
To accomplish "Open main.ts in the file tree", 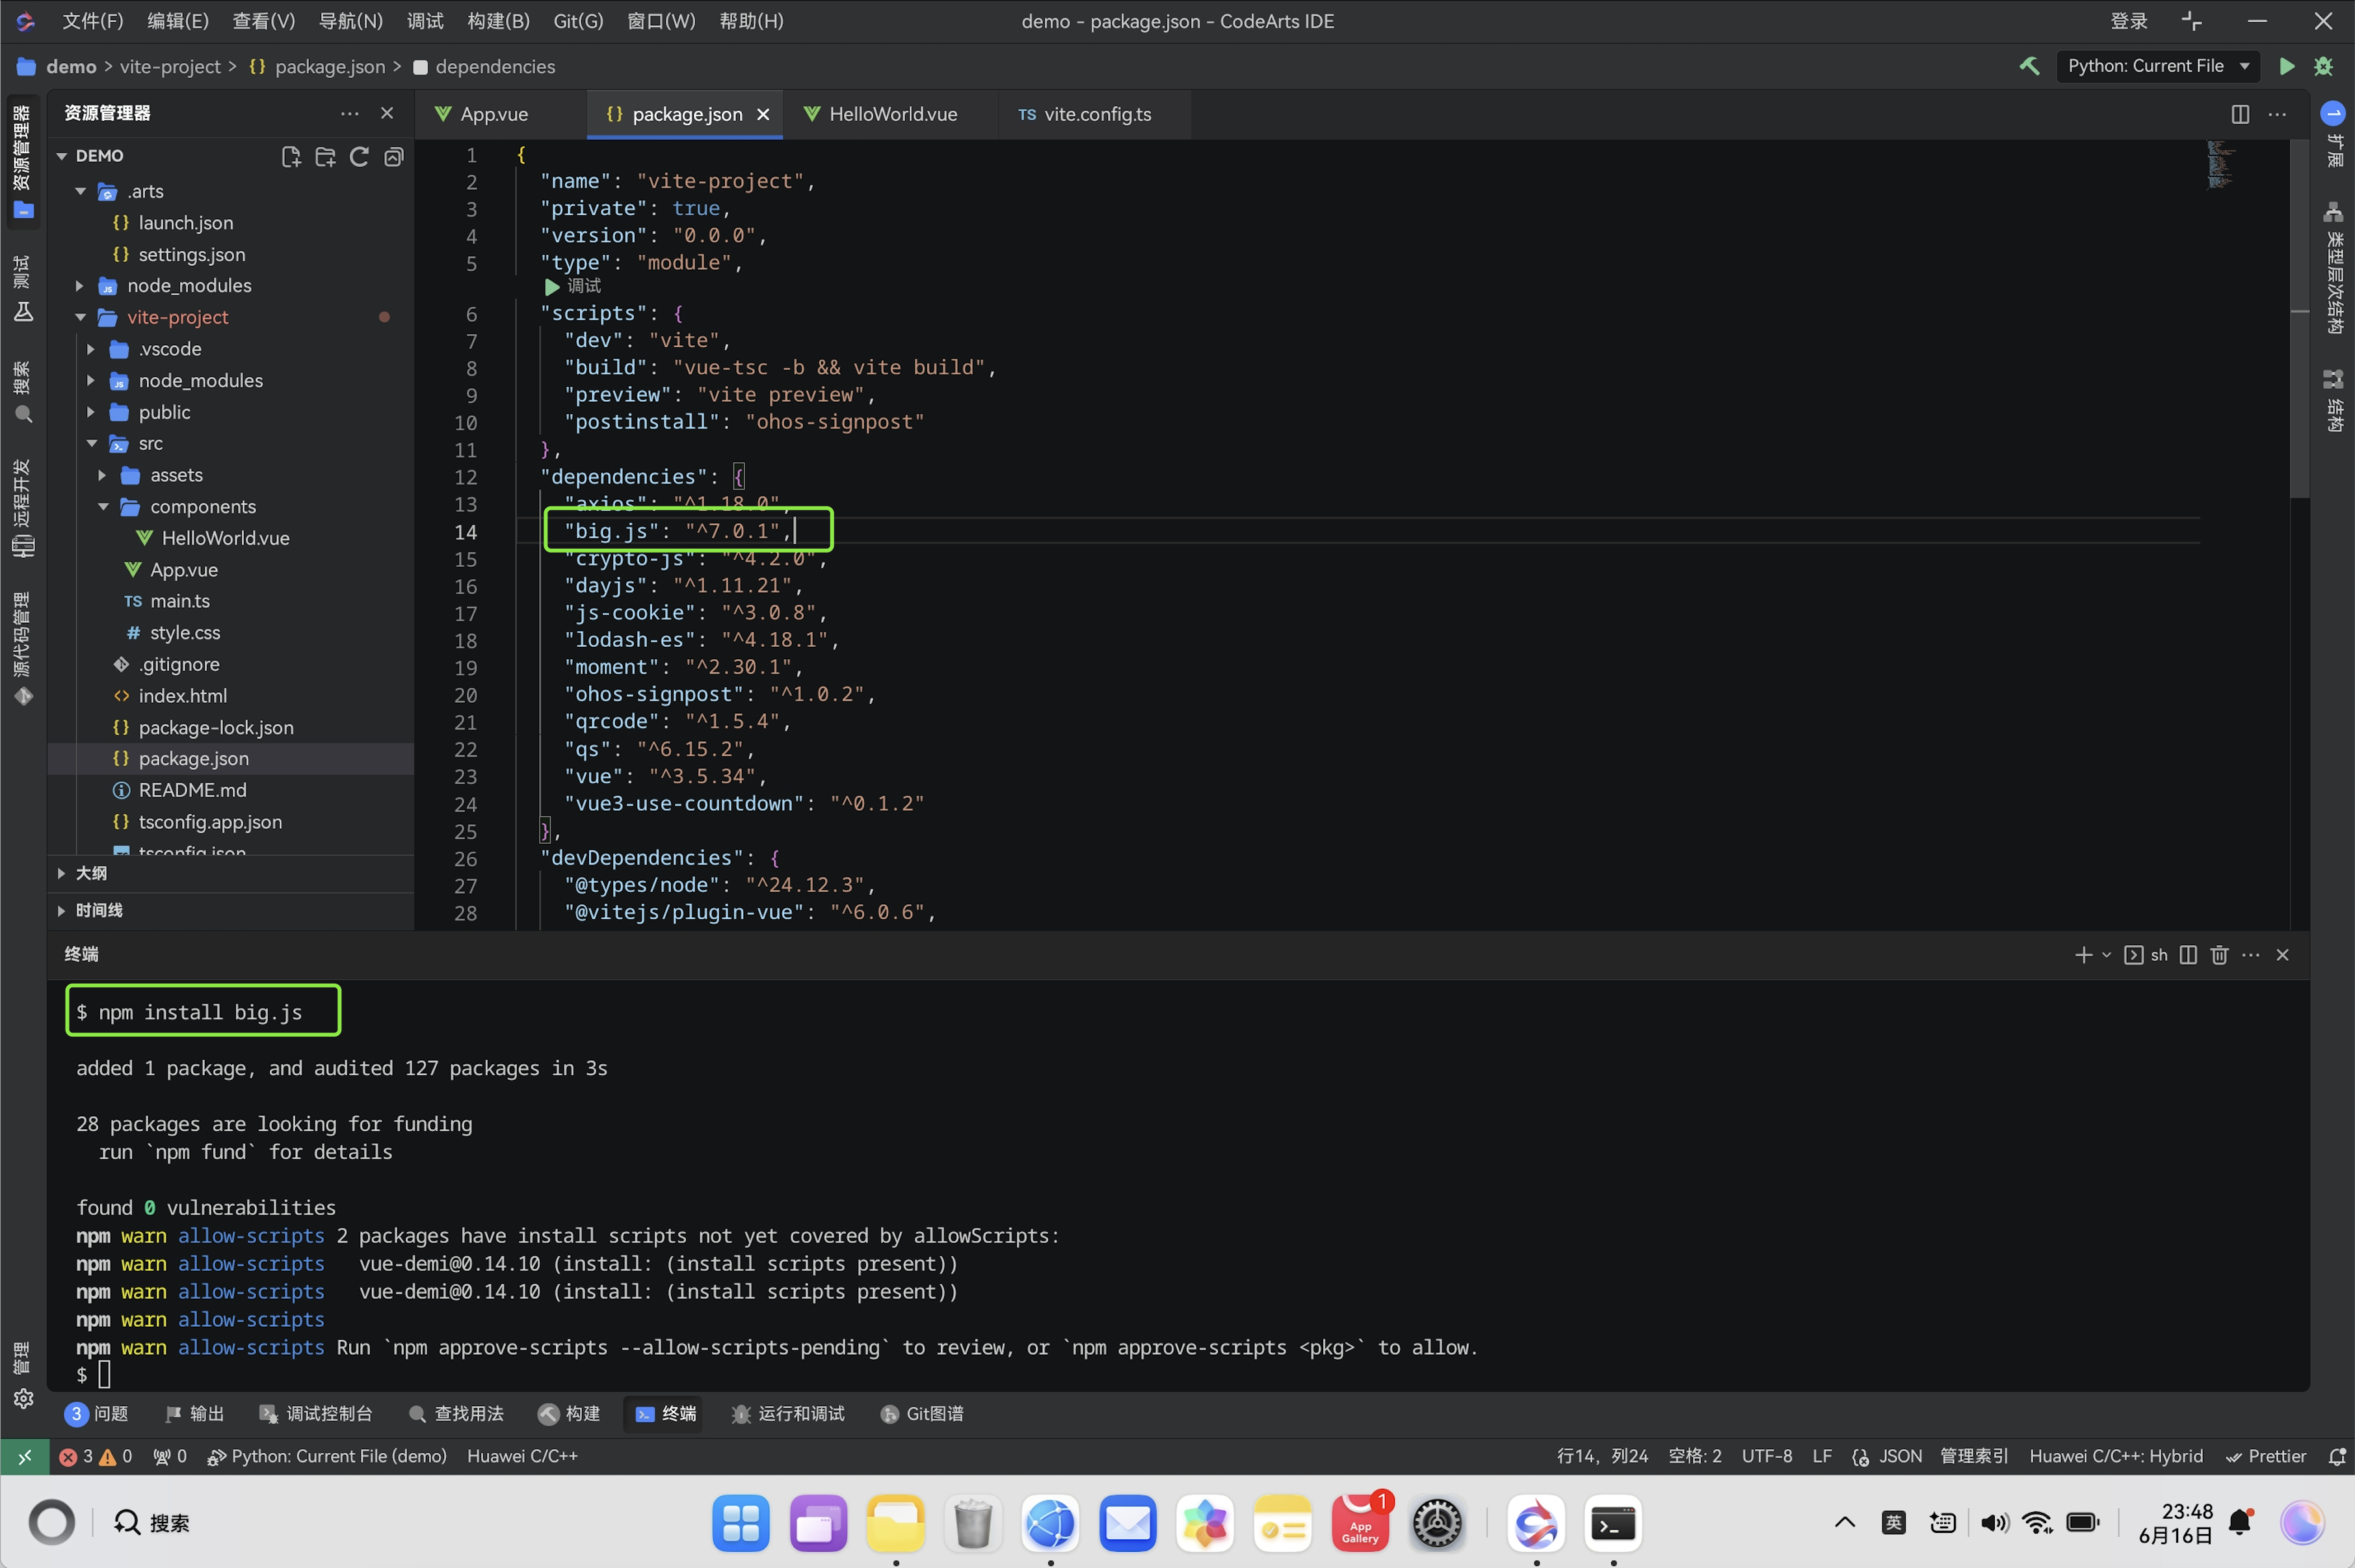I will [180, 601].
